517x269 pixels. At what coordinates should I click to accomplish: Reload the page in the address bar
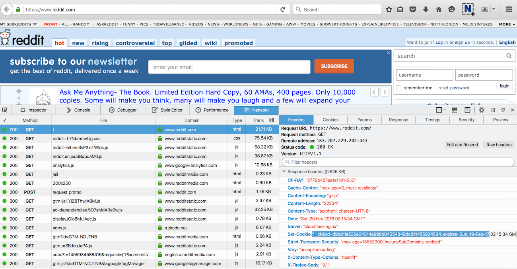tap(283, 10)
